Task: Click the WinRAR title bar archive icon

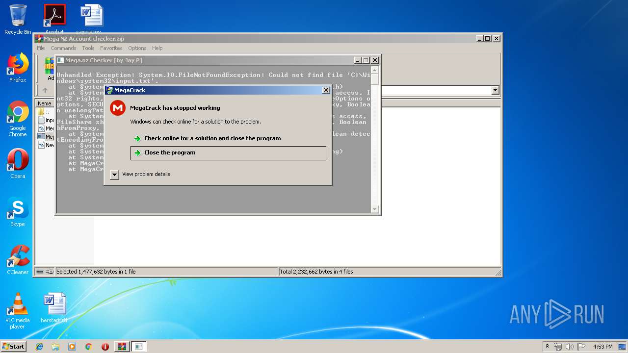Action: pyautogui.click(x=39, y=39)
